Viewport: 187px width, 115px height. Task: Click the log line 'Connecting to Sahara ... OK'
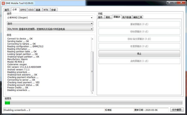tap(21, 44)
